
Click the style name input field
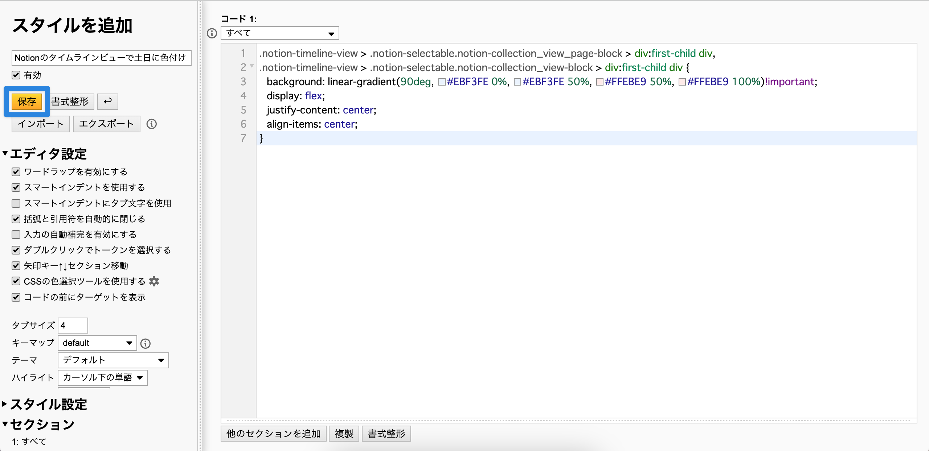click(102, 58)
